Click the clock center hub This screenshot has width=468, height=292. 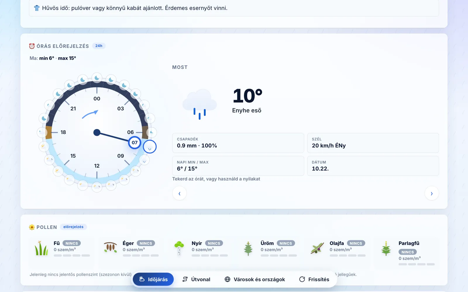[x=97, y=133]
